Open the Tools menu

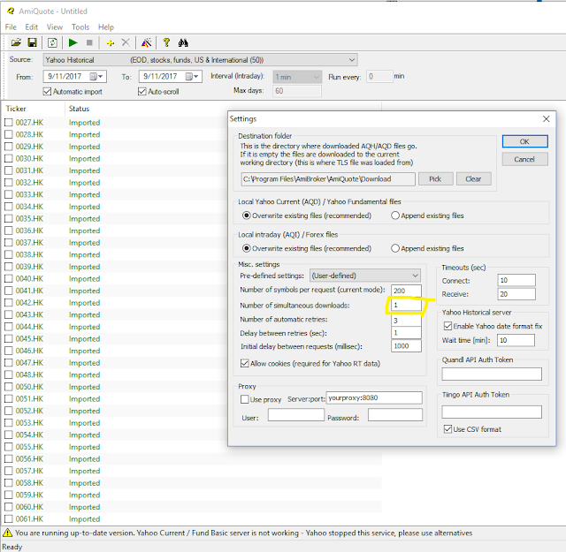click(80, 27)
